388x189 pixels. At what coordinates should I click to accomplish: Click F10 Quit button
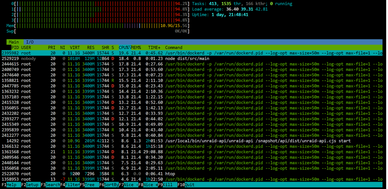tap(186, 185)
